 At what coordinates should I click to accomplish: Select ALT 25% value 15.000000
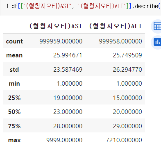pyautogui.click(x=127, y=98)
